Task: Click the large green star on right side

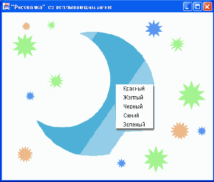Action: 192,95
